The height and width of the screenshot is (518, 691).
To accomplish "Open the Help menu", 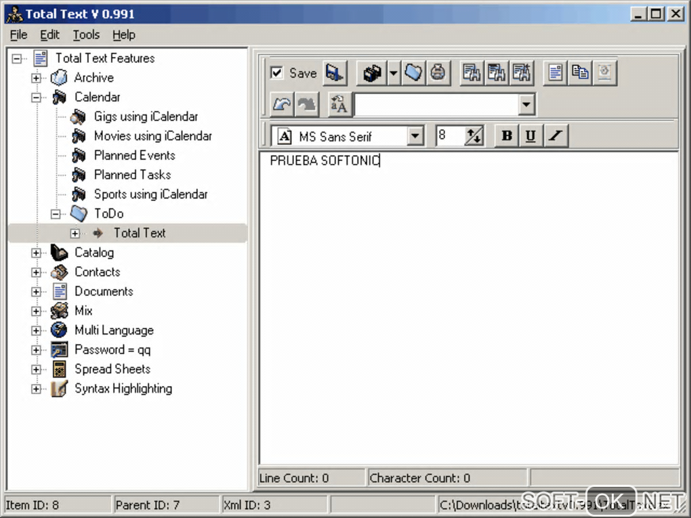I will coord(123,35).
